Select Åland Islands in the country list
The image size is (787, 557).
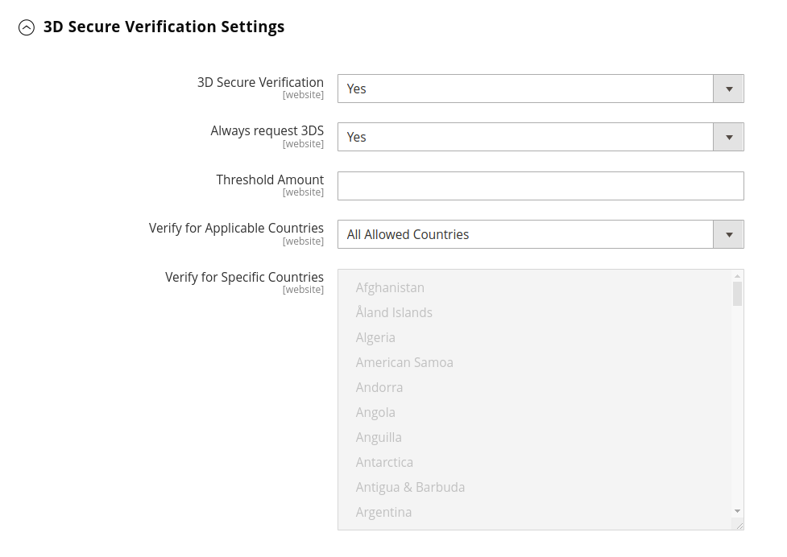coord(394,312)
